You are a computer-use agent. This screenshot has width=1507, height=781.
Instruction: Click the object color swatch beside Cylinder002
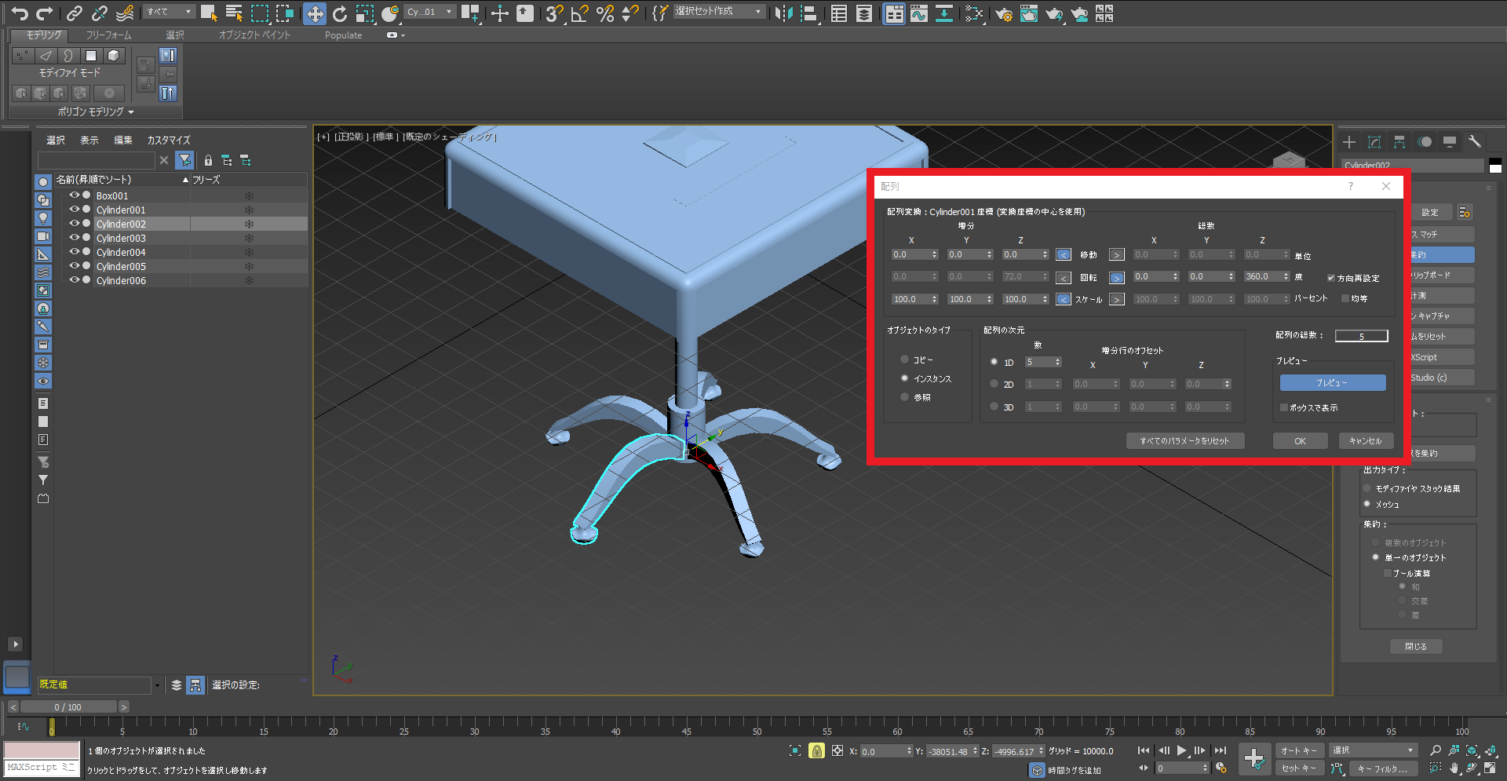pos(1495,165)
